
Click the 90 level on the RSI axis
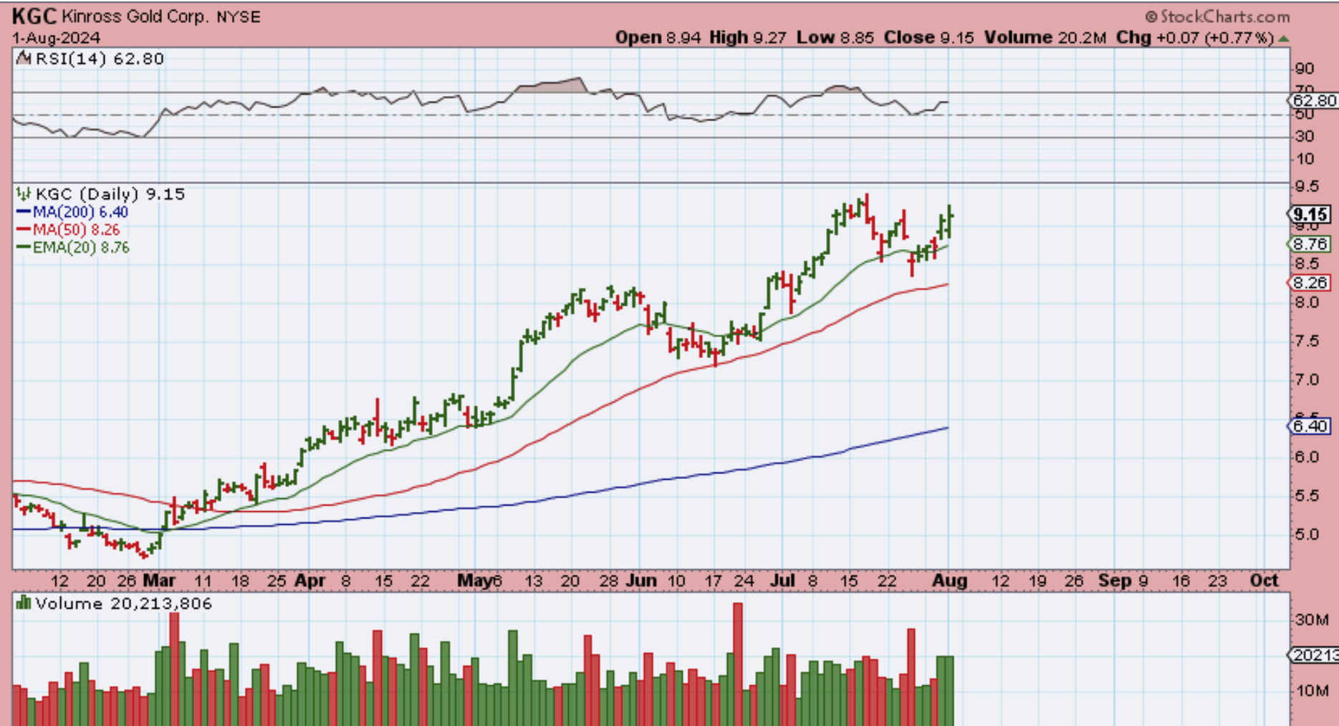click(1305, 69)
